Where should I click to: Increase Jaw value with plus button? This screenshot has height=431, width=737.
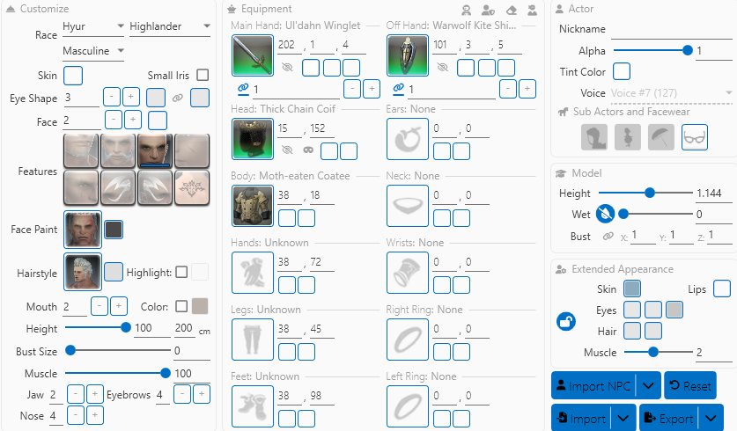(94, 394)
